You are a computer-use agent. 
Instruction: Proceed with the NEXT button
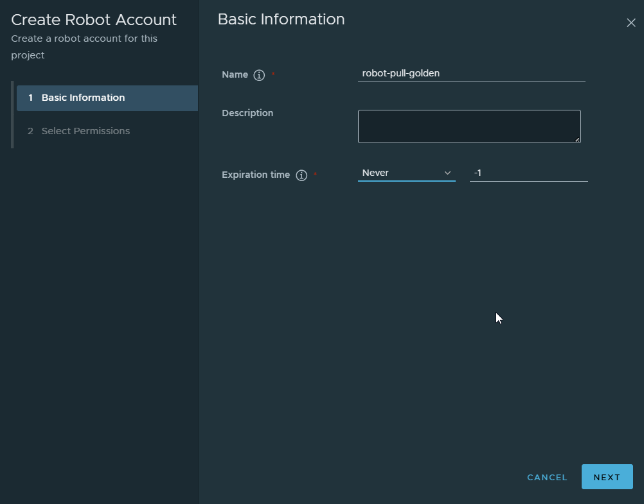point(607,477)
